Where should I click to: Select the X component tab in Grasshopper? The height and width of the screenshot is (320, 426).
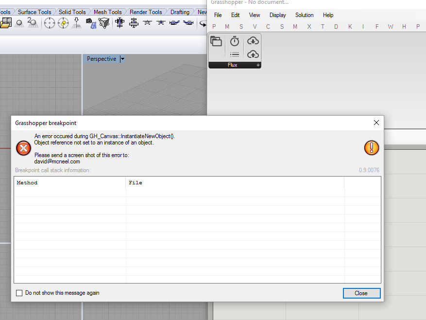(x=309, y=27)
